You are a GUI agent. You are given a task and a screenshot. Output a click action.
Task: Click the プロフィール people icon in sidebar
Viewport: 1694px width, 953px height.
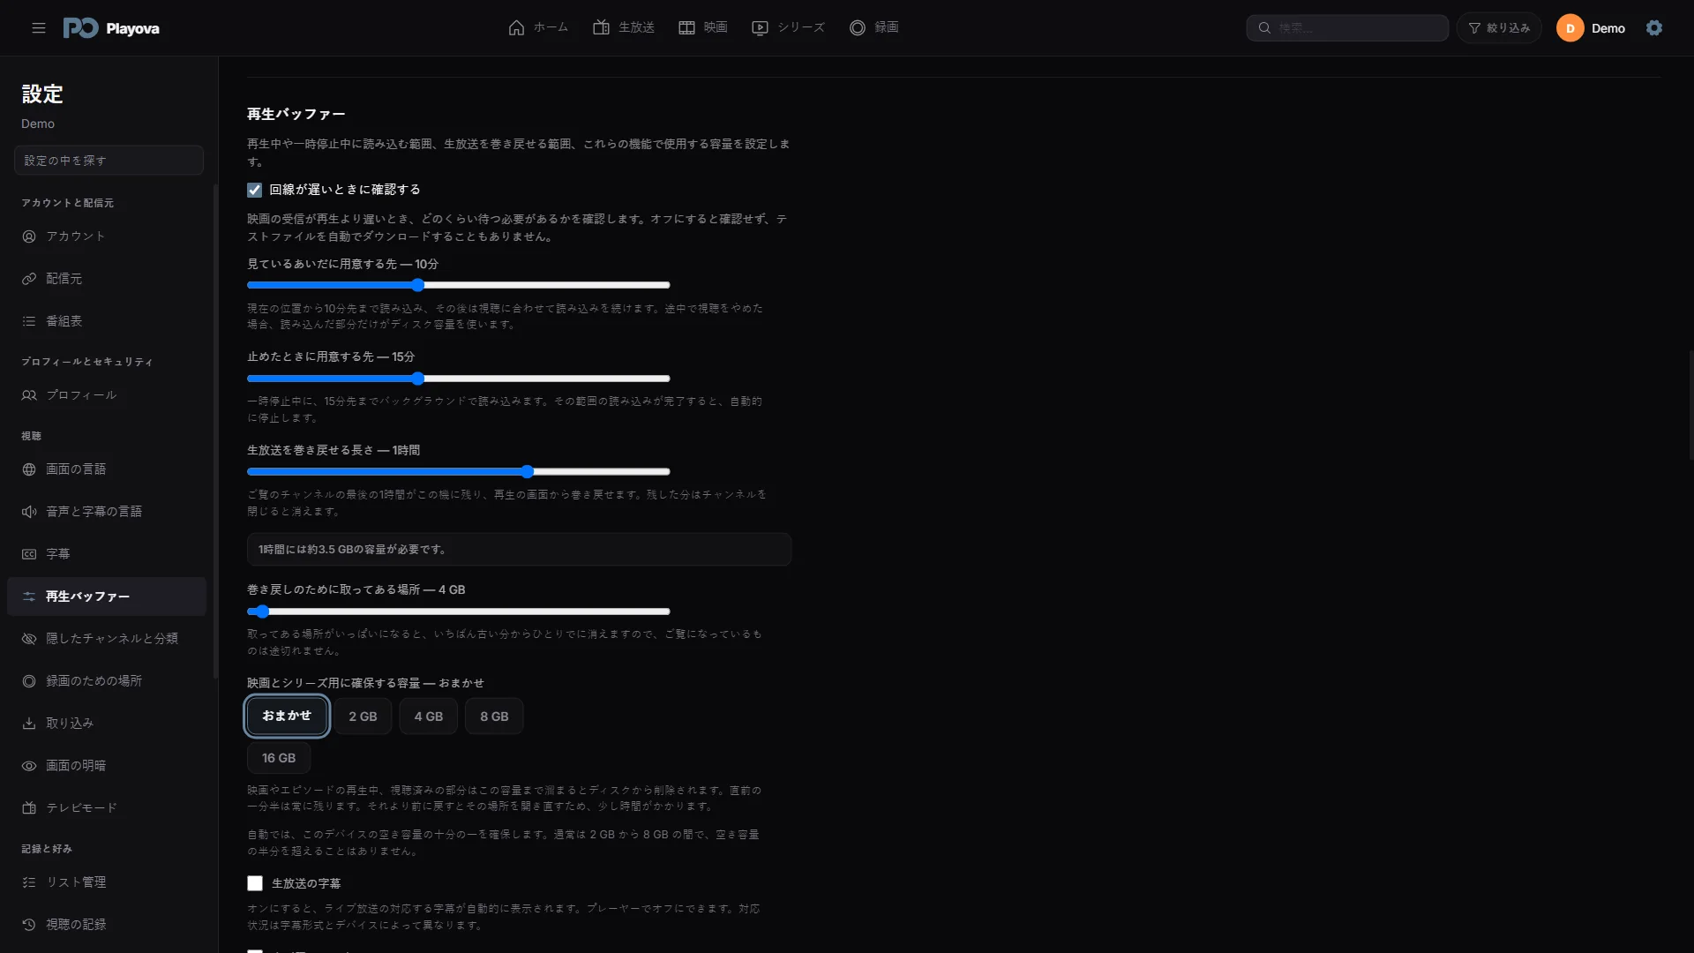29,395
